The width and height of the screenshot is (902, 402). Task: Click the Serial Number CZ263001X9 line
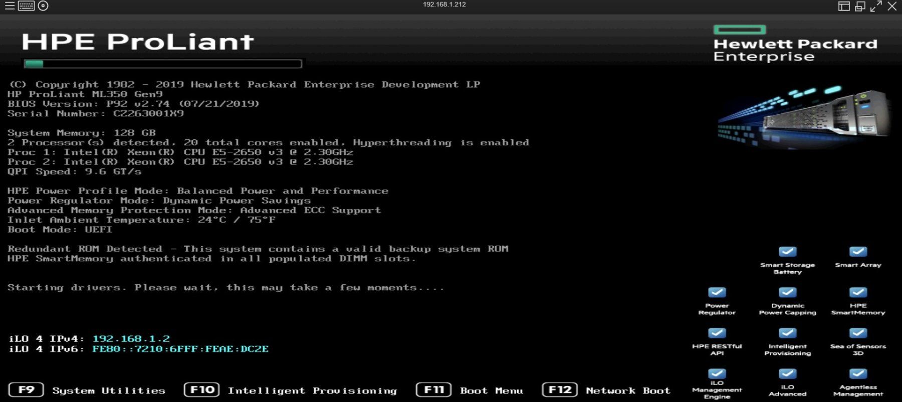tap(96, 114)
